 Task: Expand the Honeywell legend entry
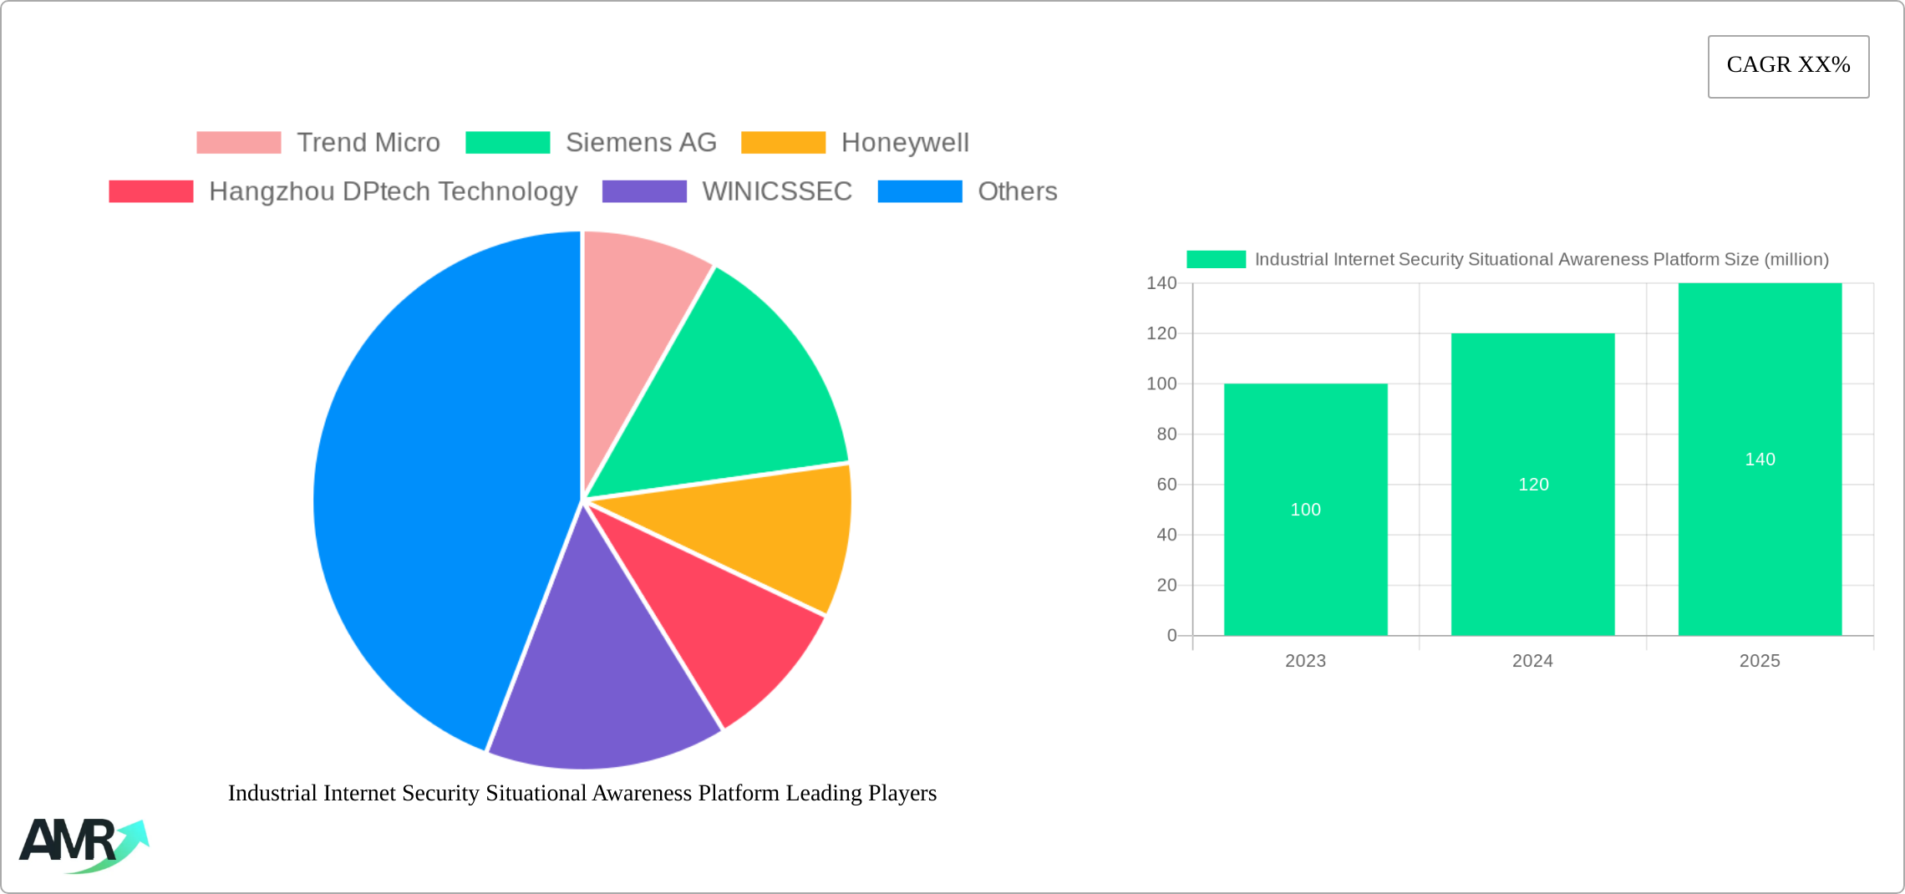pos(907,142)
